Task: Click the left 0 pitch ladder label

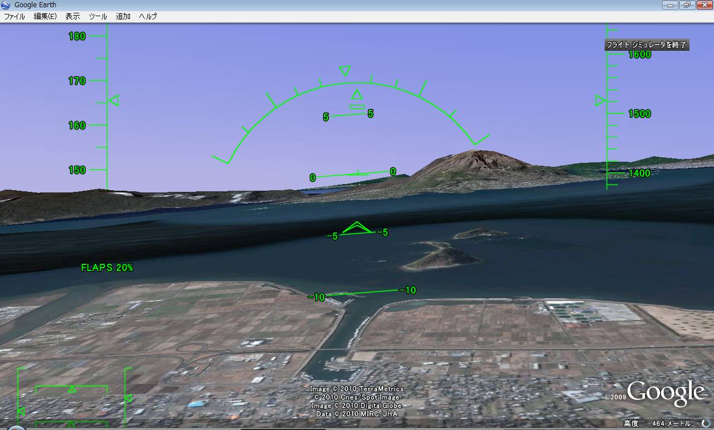Action: point(312,178)
